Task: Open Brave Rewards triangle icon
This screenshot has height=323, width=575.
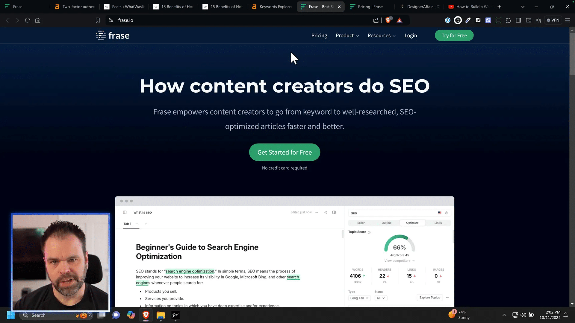Action: [x=400, y=20]
